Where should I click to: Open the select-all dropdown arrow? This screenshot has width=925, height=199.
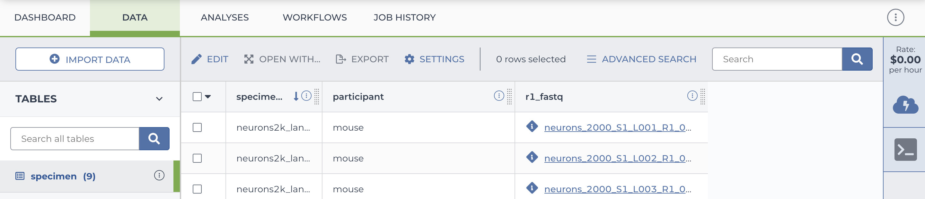point(208,97)
